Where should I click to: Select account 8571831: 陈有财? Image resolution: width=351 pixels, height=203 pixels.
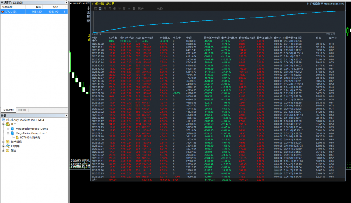coord(30,137)
